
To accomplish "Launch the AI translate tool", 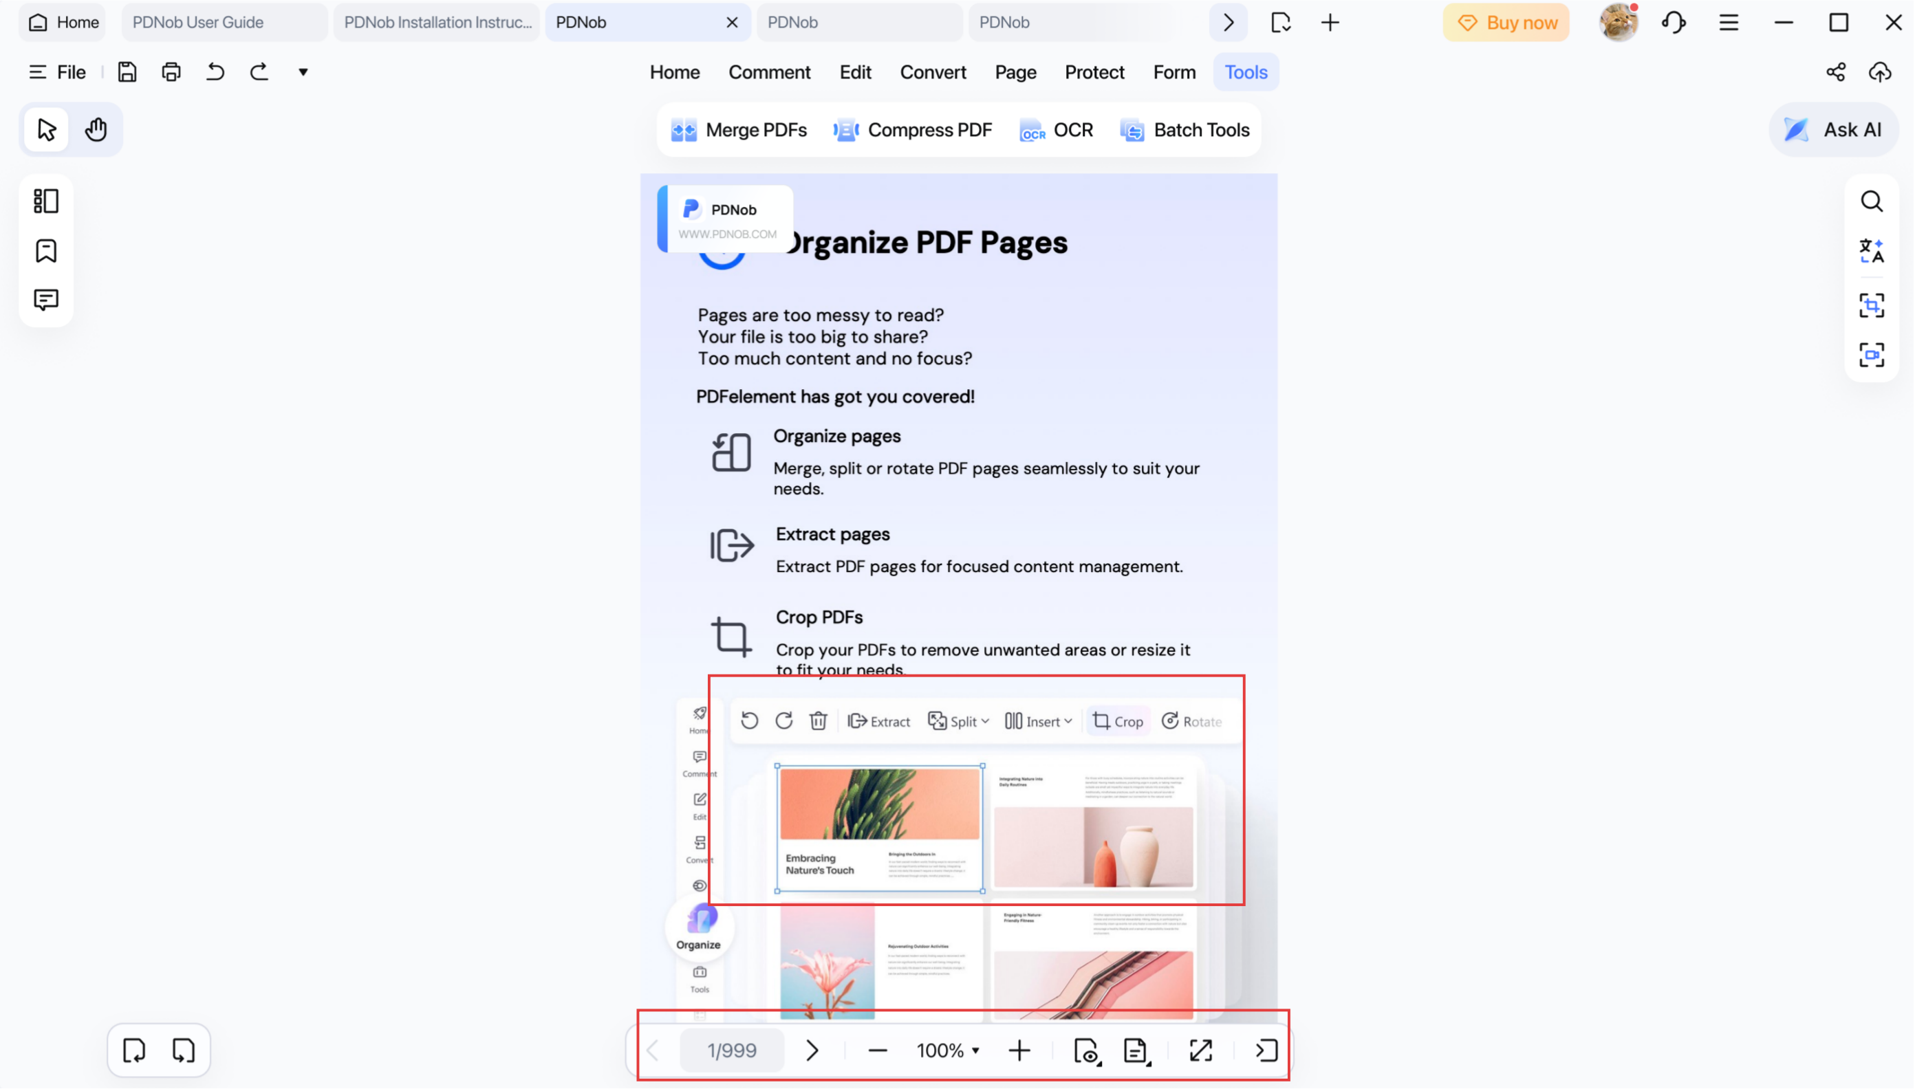I will pos(1872,250).
